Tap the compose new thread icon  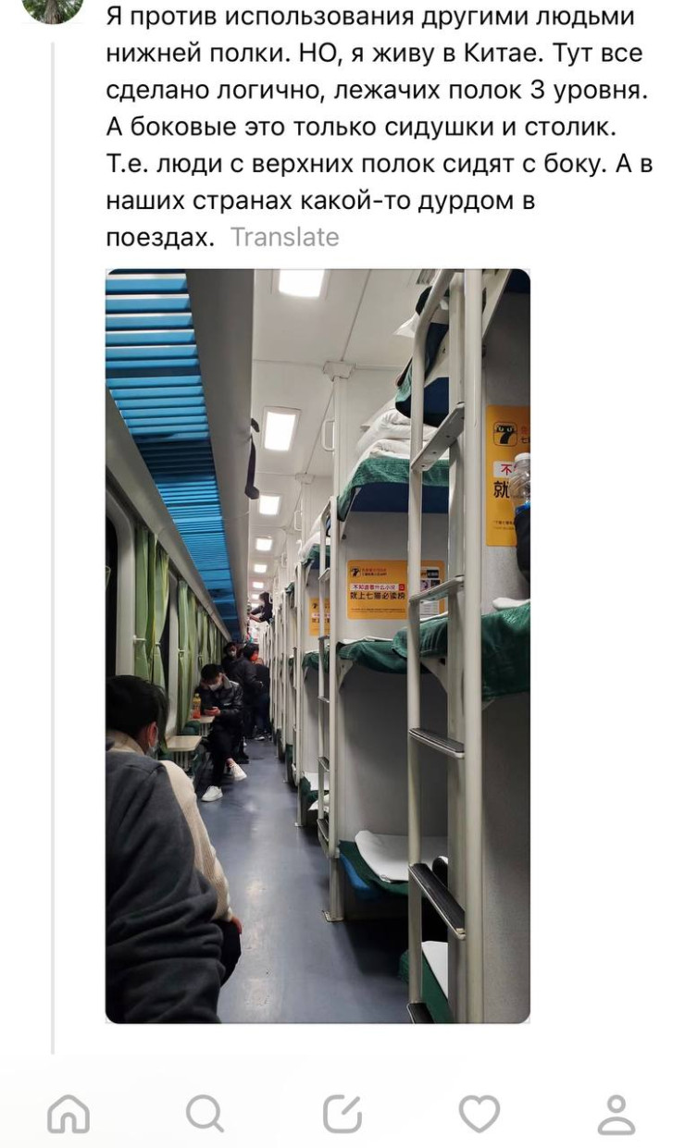pos(342,1114)
